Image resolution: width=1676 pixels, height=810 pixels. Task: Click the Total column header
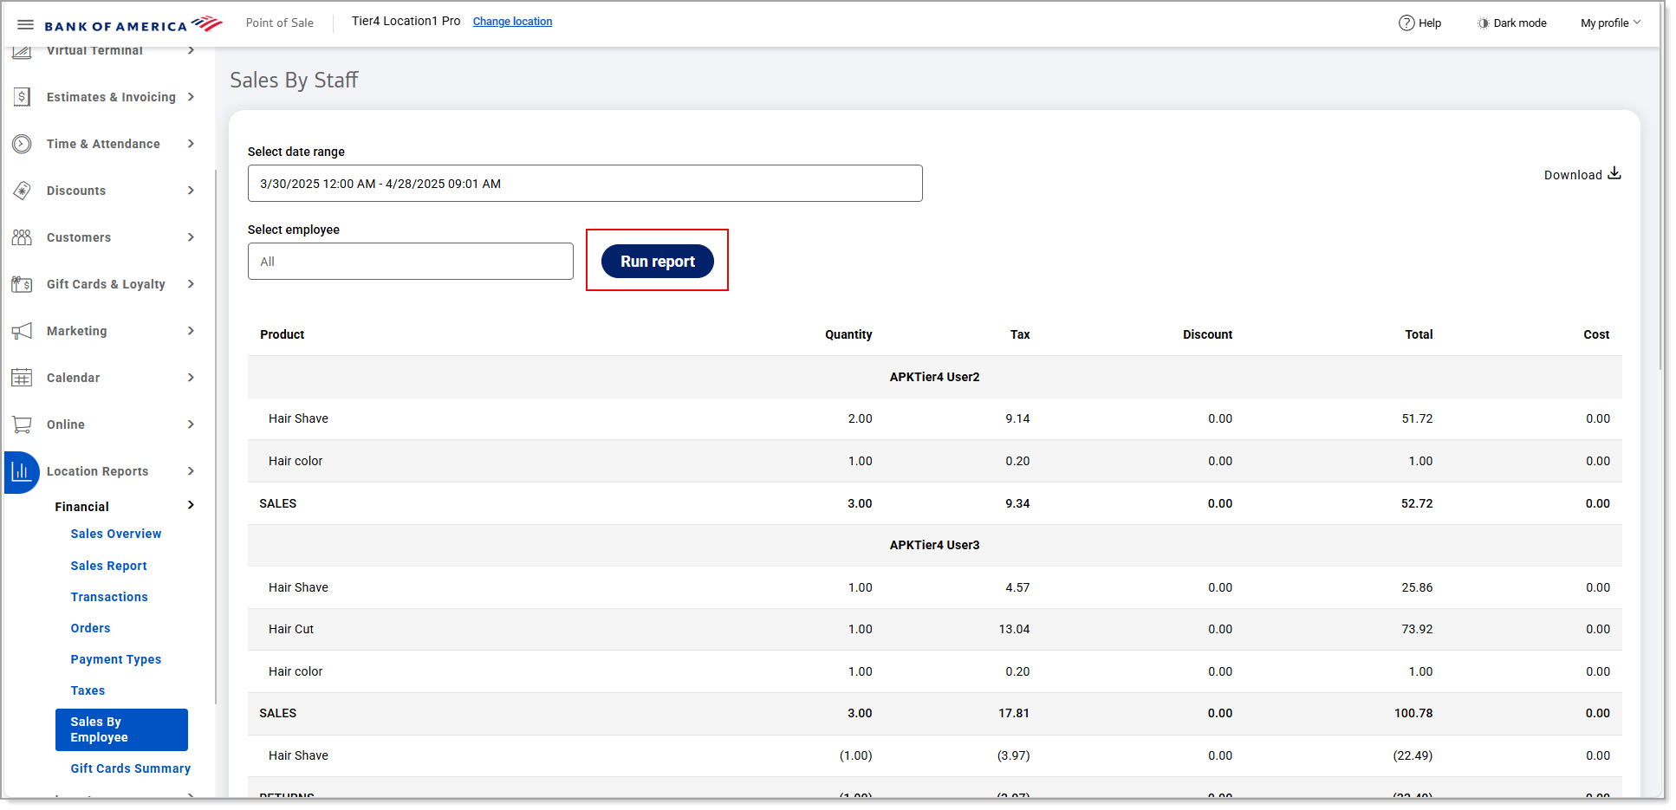(x=1419, y=334)
